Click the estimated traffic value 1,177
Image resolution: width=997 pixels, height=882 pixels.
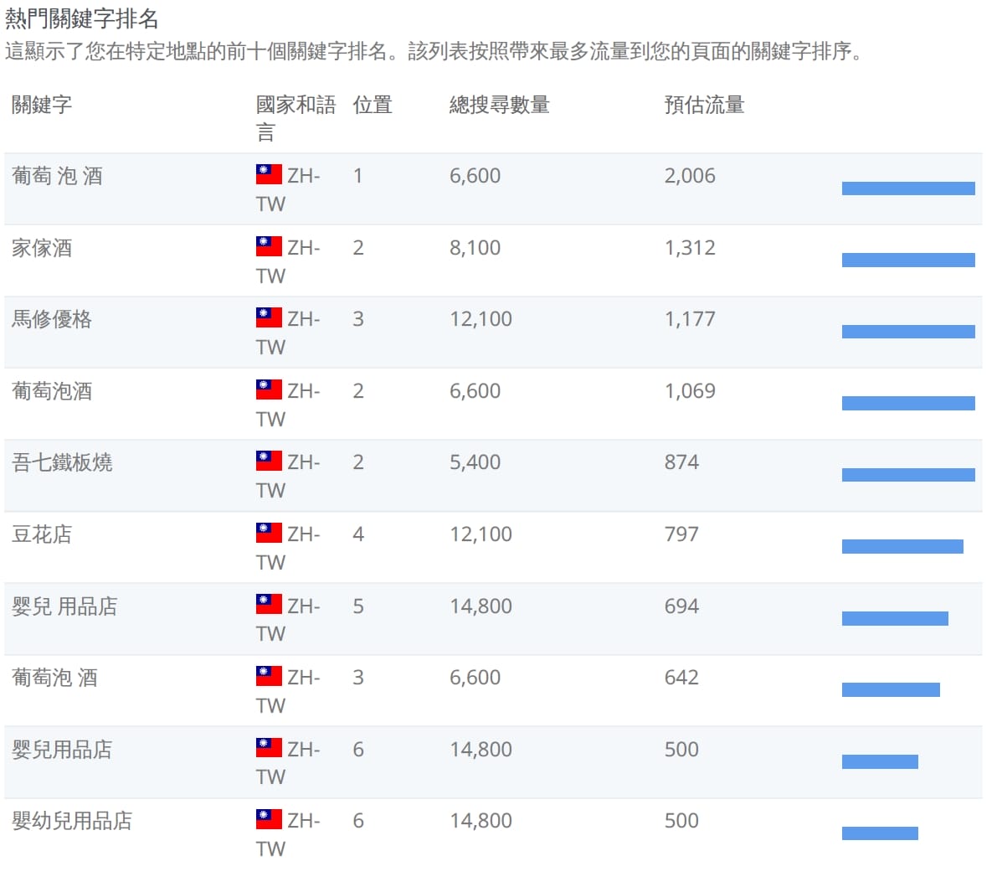pyautogui.click(x=690, y=319)
